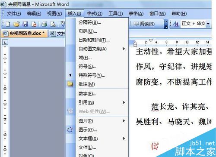Select 文件(L) entry in Insert menu
Screen dimensions: 216x157
(102, 147)
